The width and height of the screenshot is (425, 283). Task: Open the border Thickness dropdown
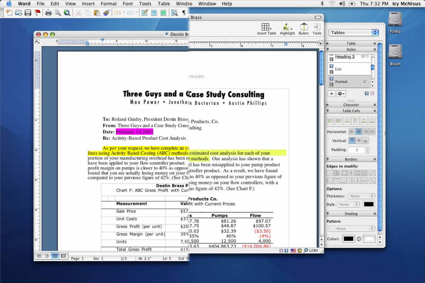click(361, 196)
